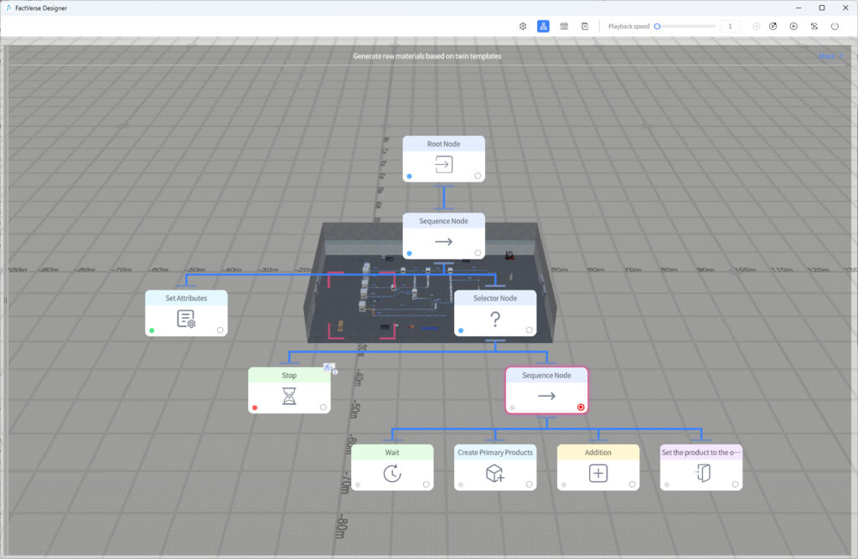858x559 pixels.
Task: Click Addition node's right output port
Action: [632, 485]
